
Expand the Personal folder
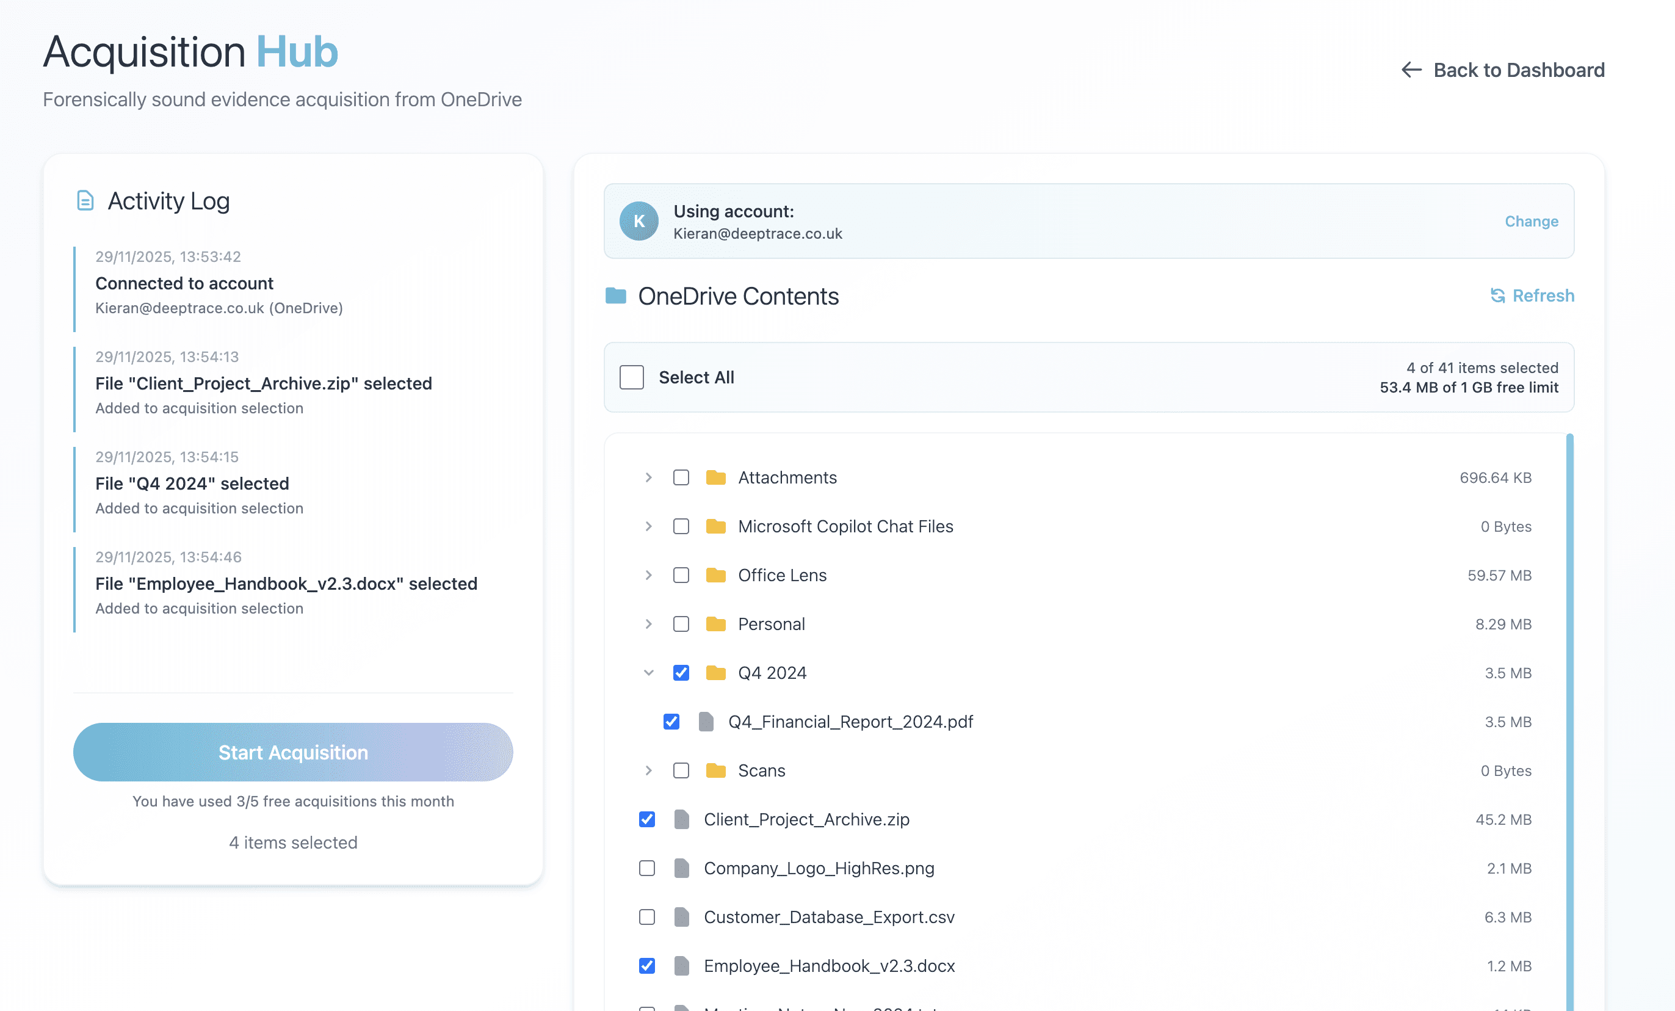pyautogui.click(x=648, y=624)
